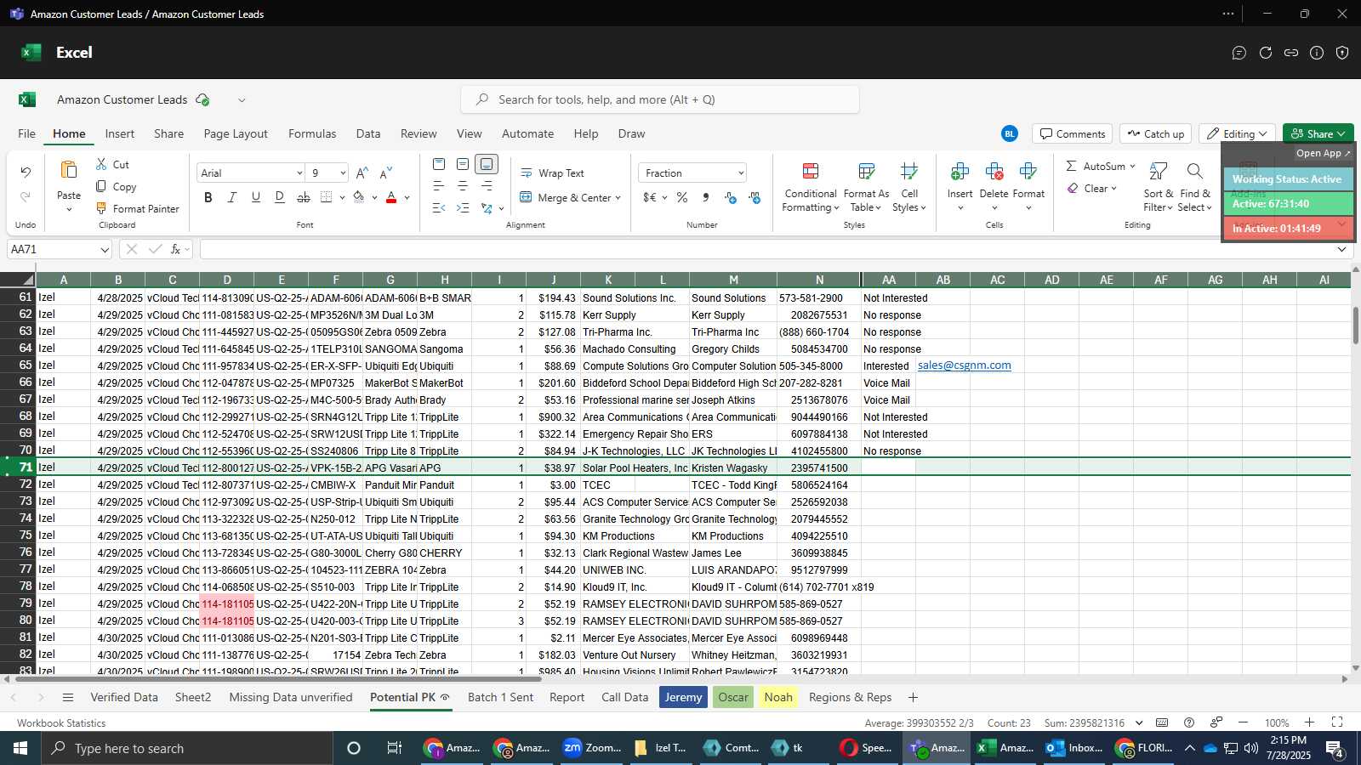
Task: Switch to the Data ribbon tab
Action: pos(368,133)
